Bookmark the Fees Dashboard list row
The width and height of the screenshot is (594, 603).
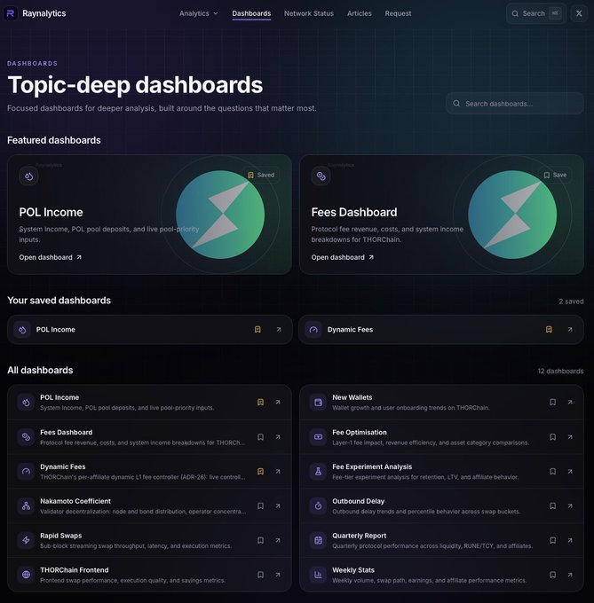click(x=261, y=437)
